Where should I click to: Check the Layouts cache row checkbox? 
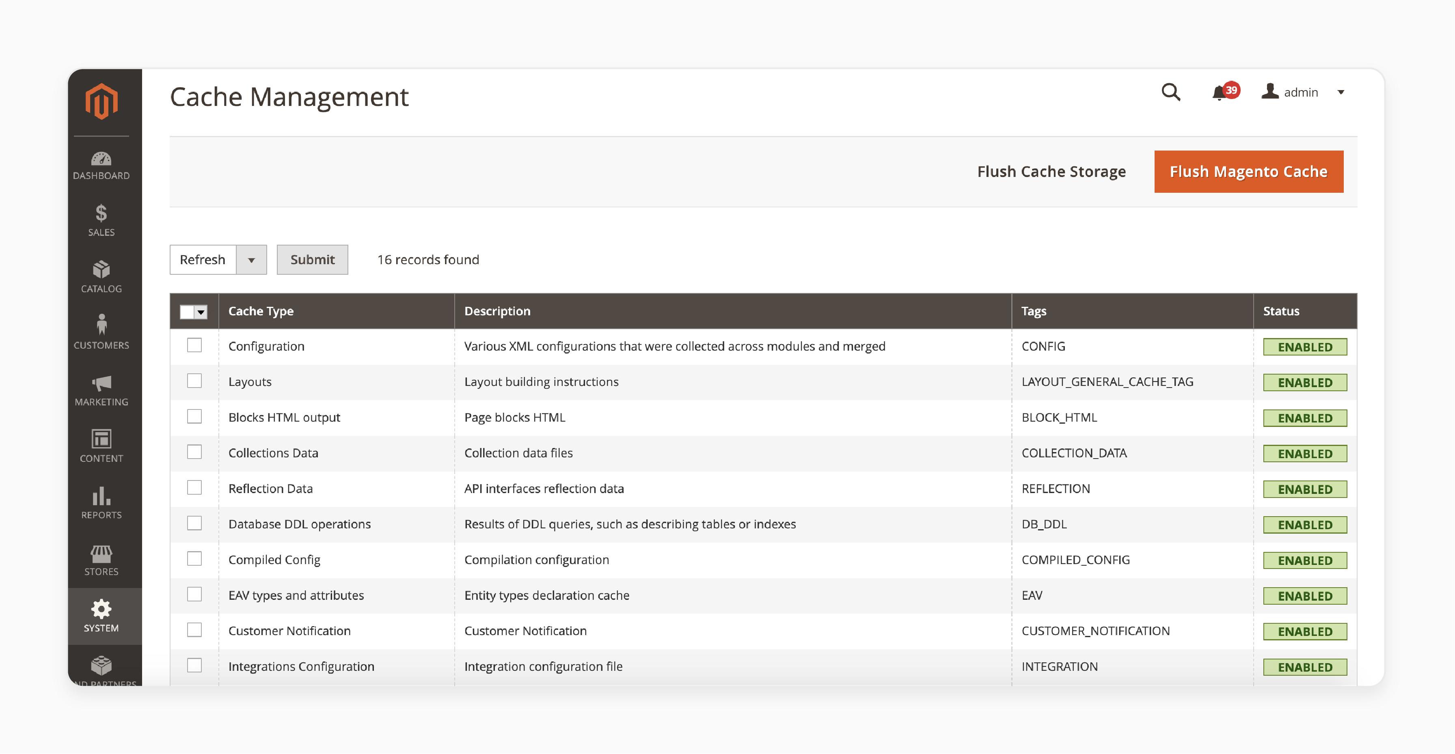(x=194, y=381)
